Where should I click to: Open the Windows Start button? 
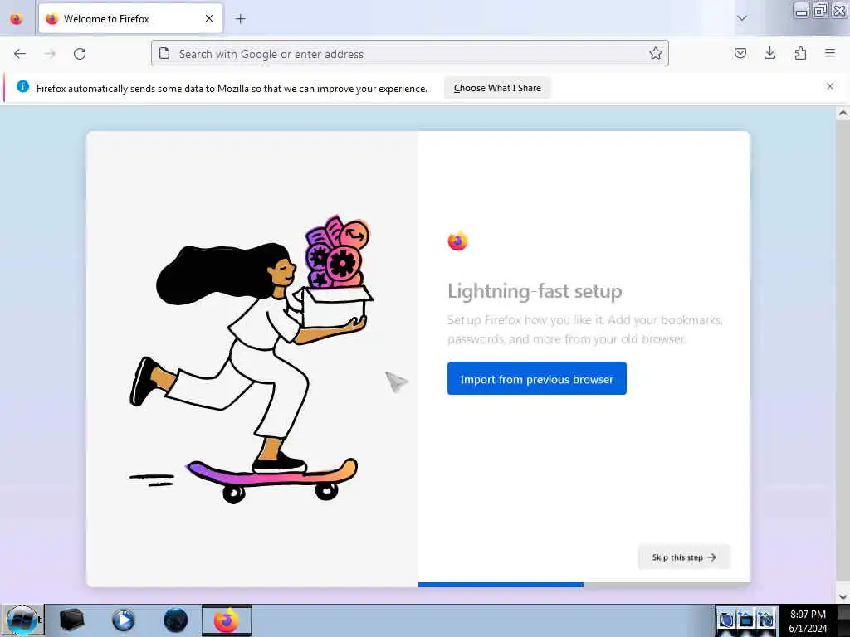(x=22, y=620)
